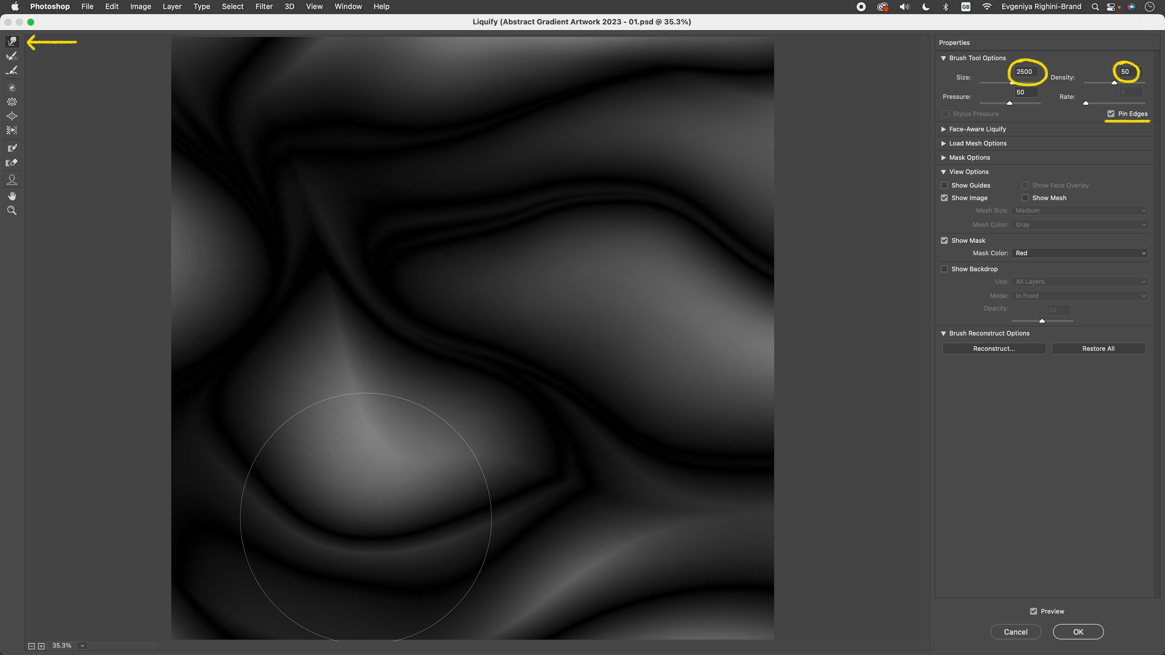Enable the Show Backdrop checkbox
This screenshot has height=655, width=1165.
(944, 269)
